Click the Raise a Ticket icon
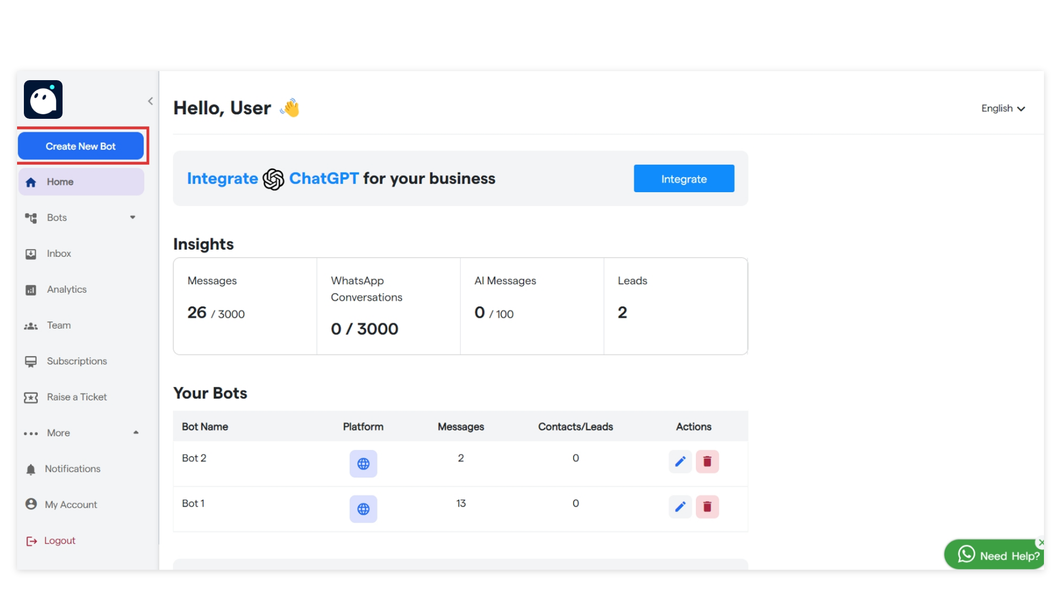The width and height of the screenshot is (1061, 614). [x=31, y=397]
